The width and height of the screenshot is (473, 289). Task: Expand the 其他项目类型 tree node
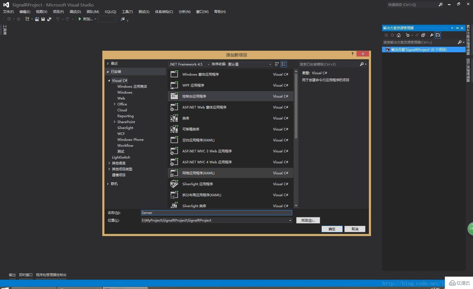(x=109, y=169)
